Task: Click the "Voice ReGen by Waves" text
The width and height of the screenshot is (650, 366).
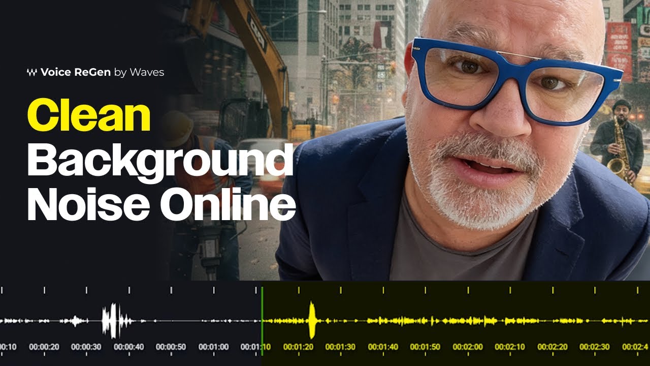Action: [x=102, y=72]
